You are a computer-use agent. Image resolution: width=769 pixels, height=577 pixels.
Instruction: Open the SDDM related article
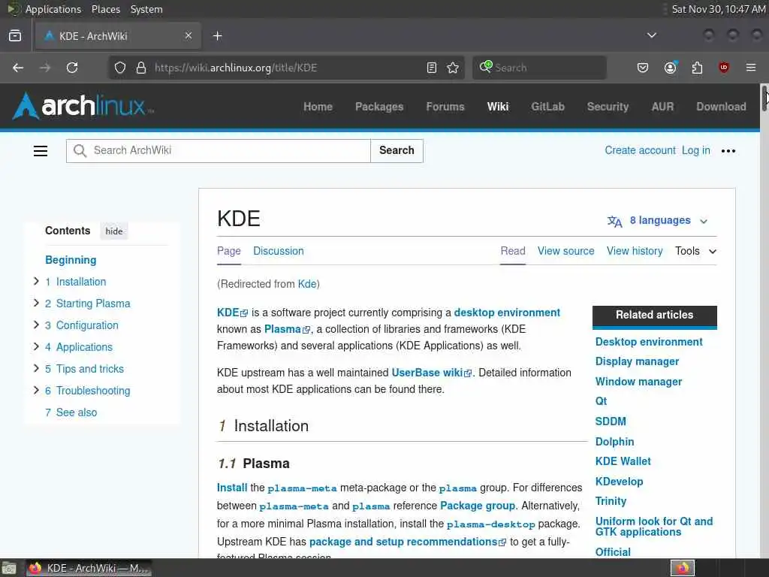pyautogui.click(x=611, y=421)
